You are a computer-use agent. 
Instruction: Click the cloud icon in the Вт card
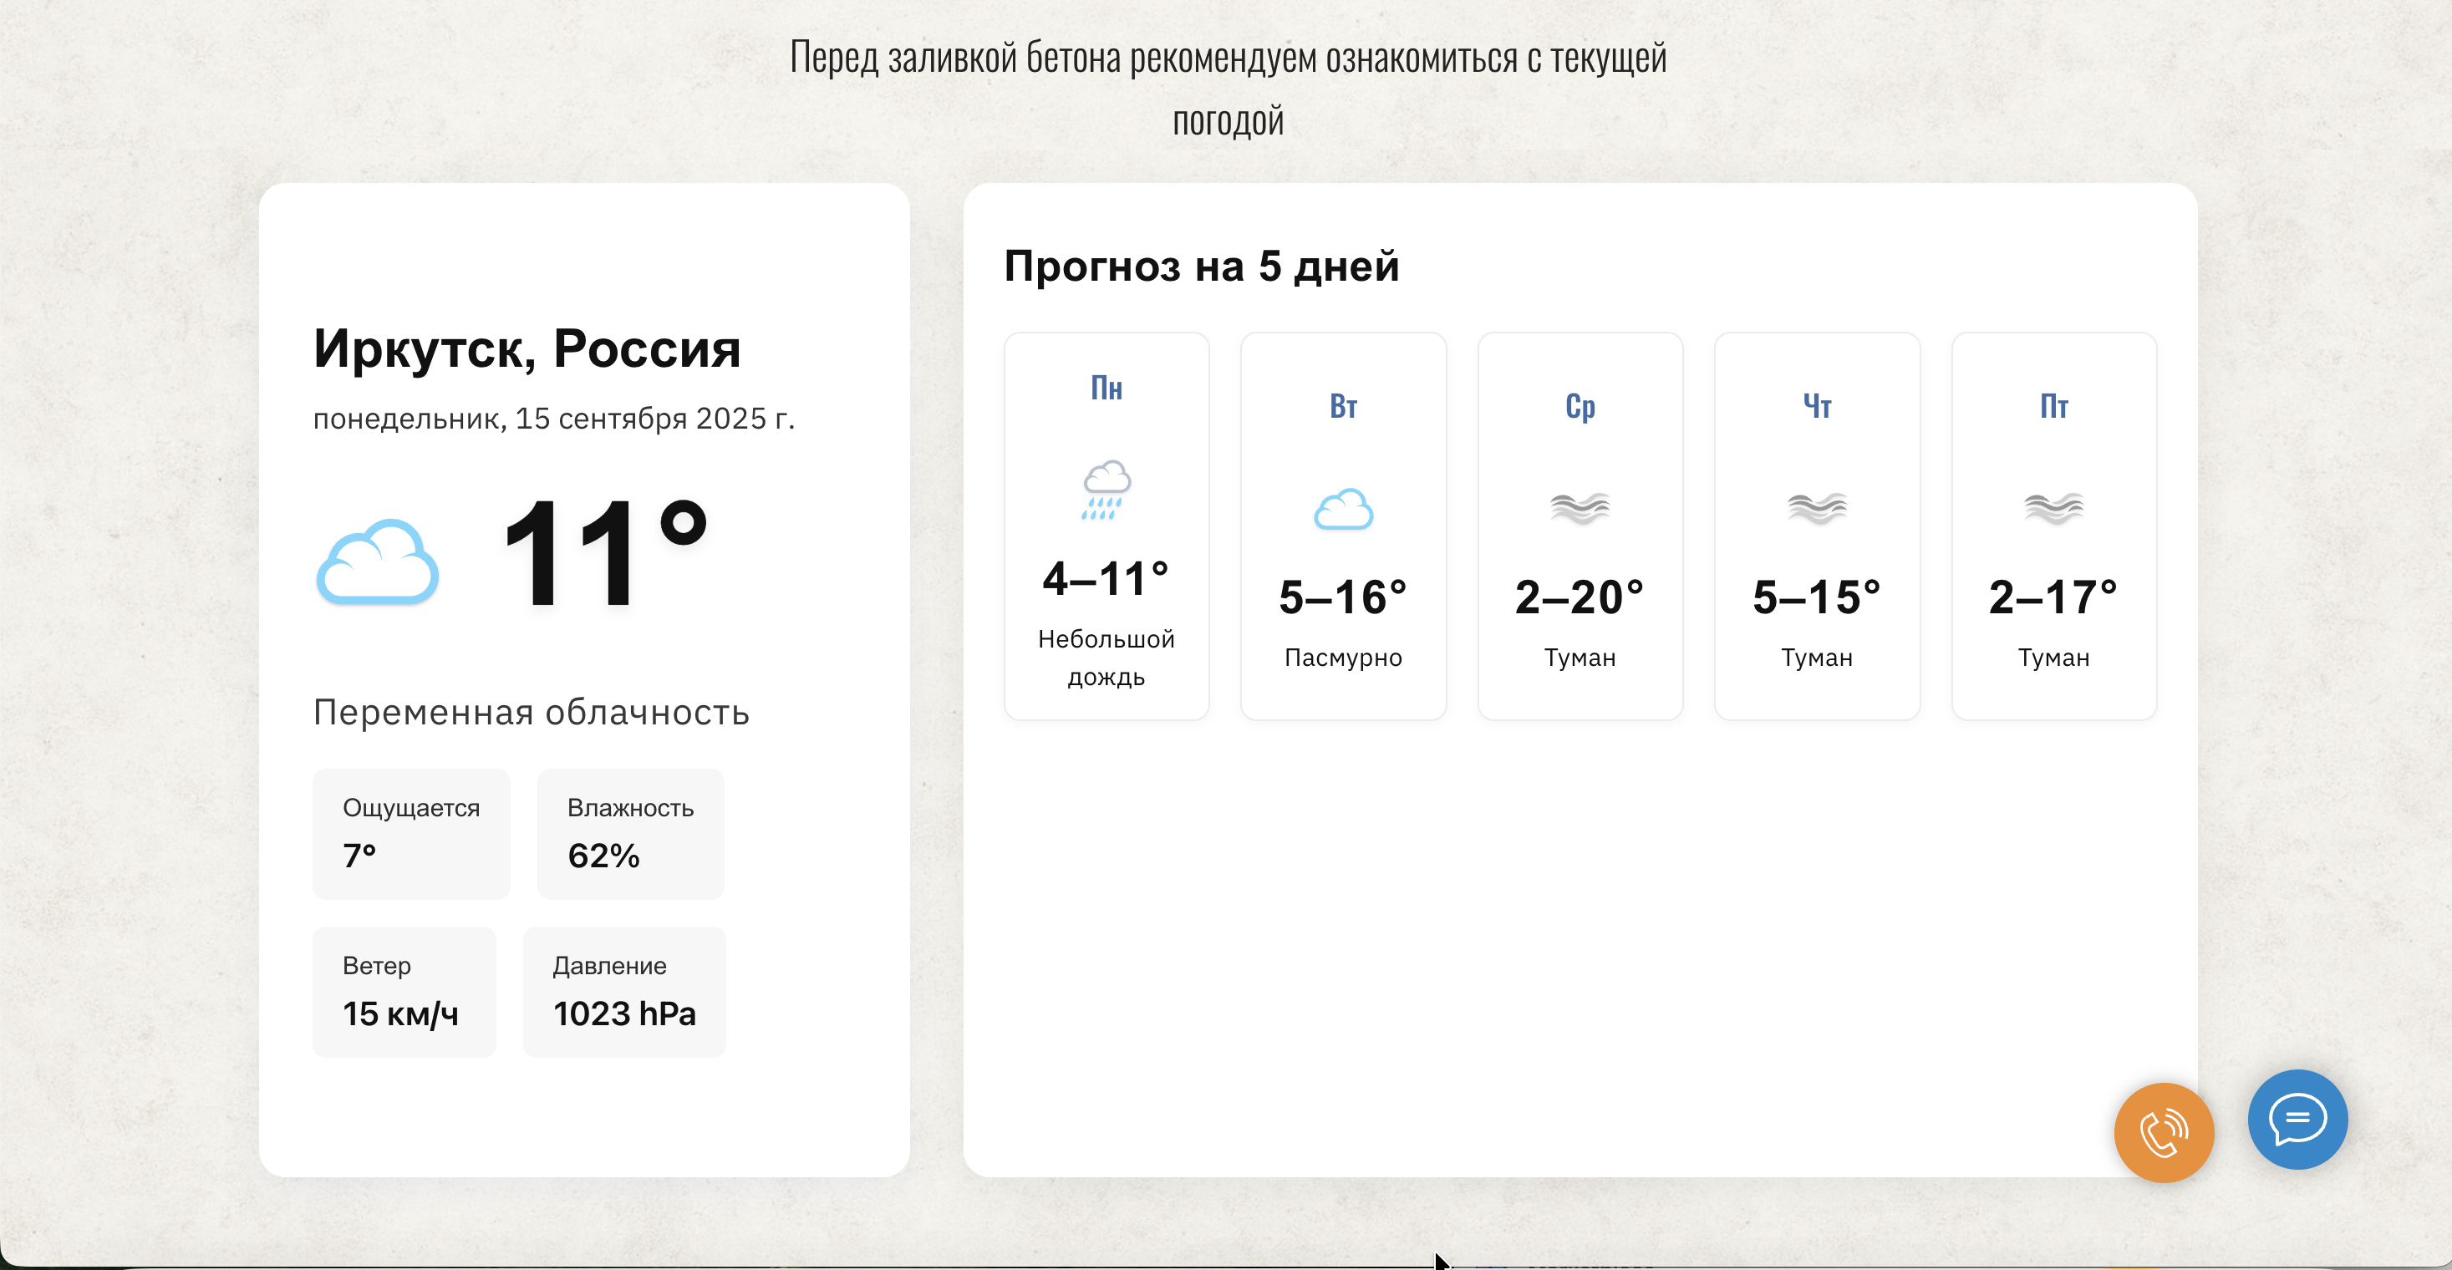[1343, 509]
